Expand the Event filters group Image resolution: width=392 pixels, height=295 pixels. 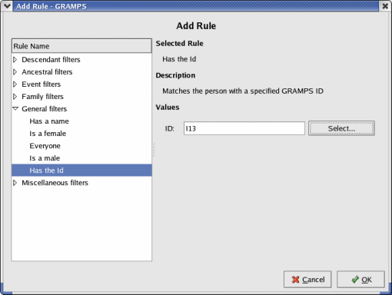15,85
